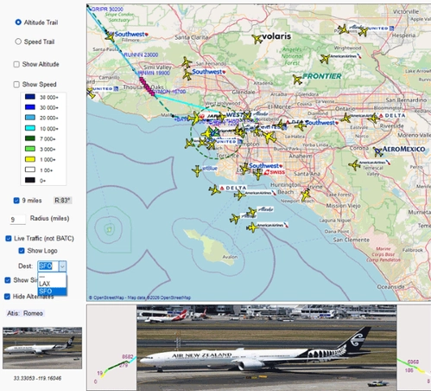
Task: Click the Southwest plane near Ontario
Action: [x=300, y=125]
